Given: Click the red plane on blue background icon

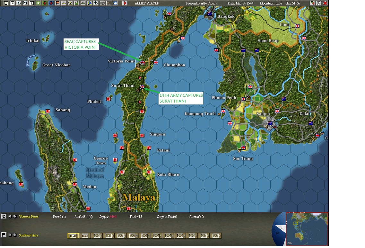Looking at the screenshot, I should point(51,3).
